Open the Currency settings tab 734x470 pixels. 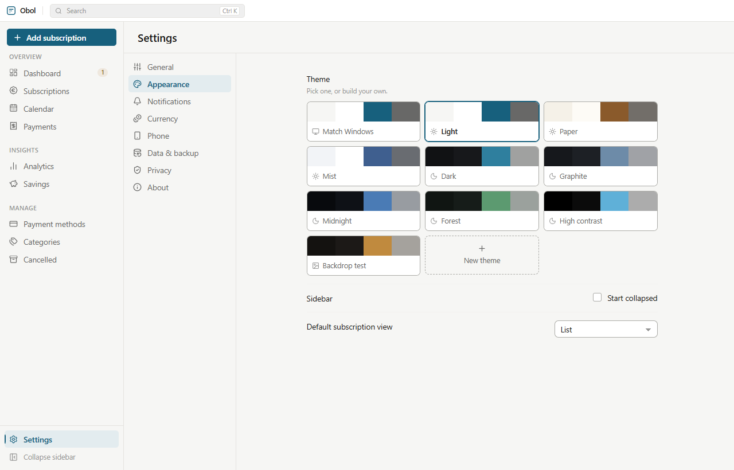(x=179, y=119)
